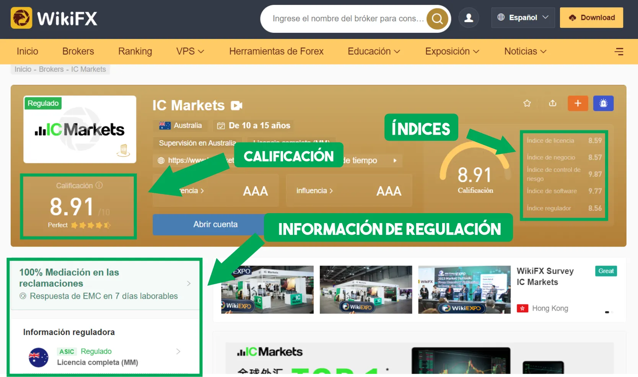Click the blue alert siren icon
638x377 pixels.
[603, 103]
